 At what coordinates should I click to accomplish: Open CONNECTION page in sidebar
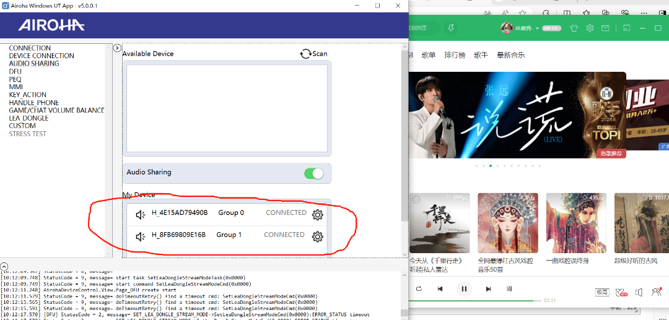[30, 48]
